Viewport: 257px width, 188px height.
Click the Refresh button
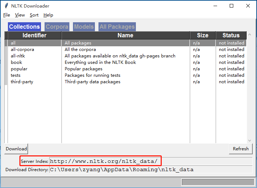pos(240,149)
